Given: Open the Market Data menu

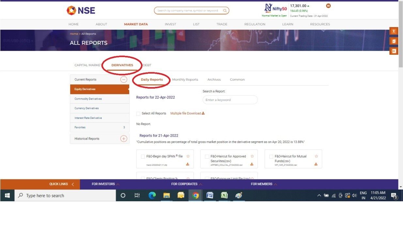Looking at the screenshot, I should click(x=136, y=24).
